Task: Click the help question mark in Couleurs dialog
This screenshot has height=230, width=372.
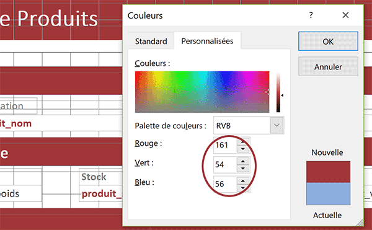Action: pyautogui.click(x=311, y=15)
